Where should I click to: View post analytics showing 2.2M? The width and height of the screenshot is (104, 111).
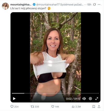click(x=76, y=107)
